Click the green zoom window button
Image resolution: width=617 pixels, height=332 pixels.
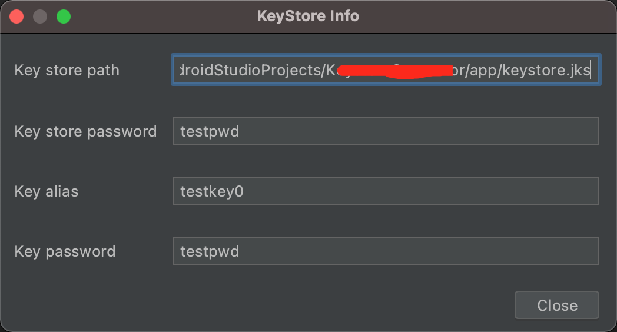(64, 16)
